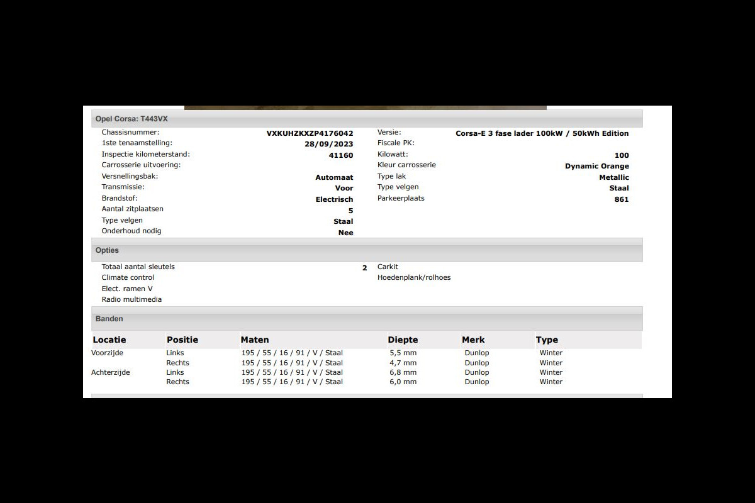
Task: Click the tyre Type column header
Action: (x=547, y=340)
